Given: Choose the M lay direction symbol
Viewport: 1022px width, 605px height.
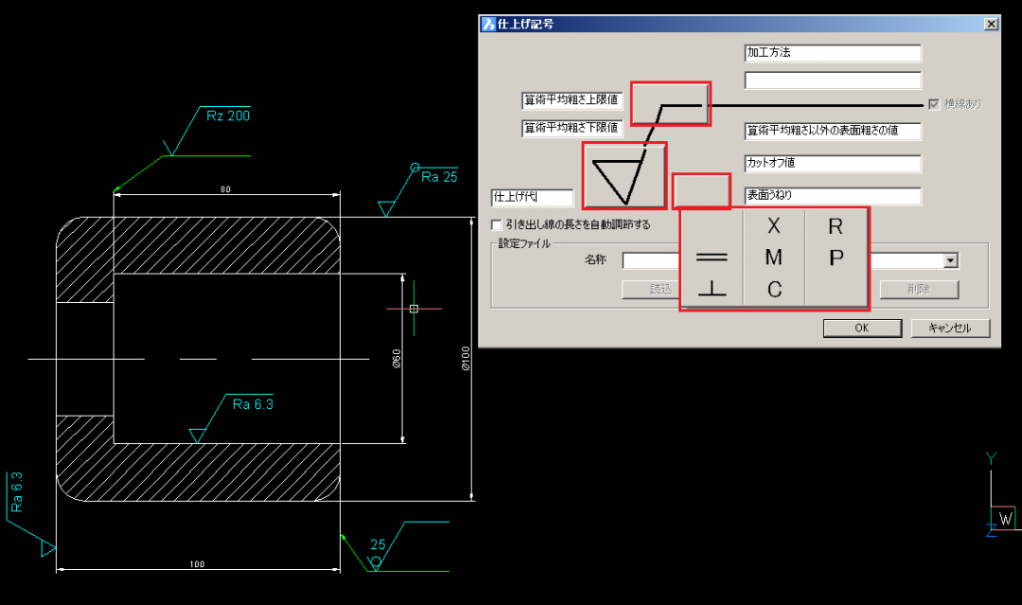Looking at the screenshot, I should 774,258.
